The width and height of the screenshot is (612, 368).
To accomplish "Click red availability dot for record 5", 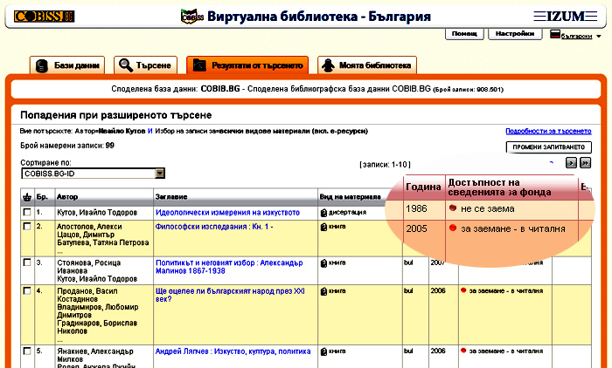I will [463, 351].
